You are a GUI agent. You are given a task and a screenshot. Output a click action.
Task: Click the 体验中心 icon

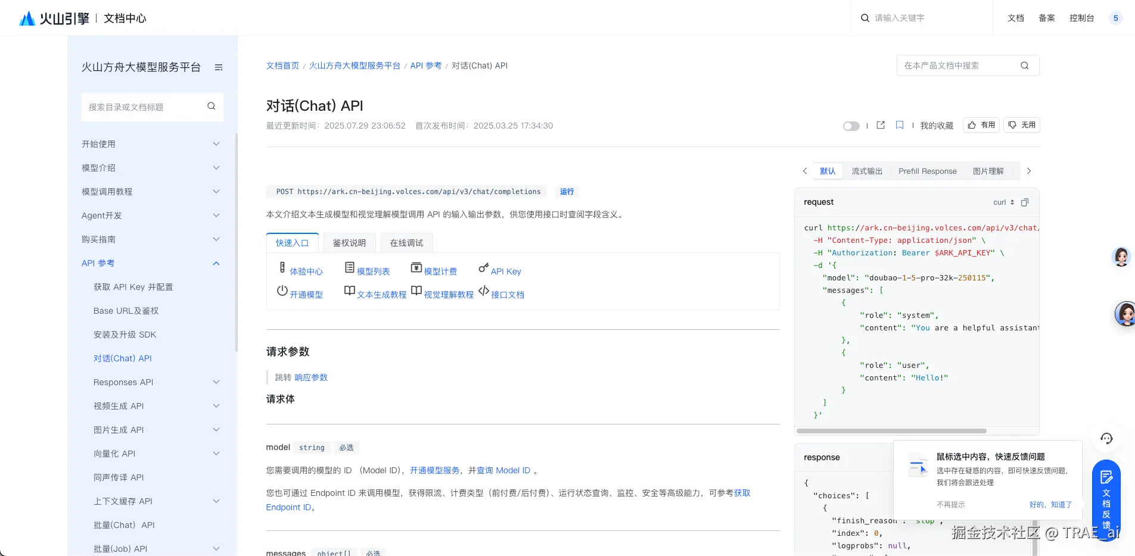pyautogui.click(x=282, y=268)
